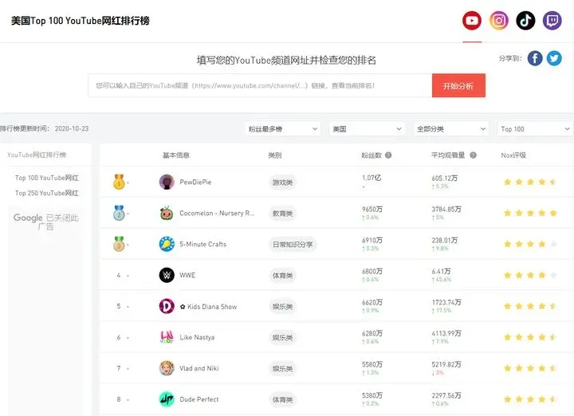Screen dimensions: 574x416
Task: Open Like Nastya name link
Action: (x=197, y=337)
